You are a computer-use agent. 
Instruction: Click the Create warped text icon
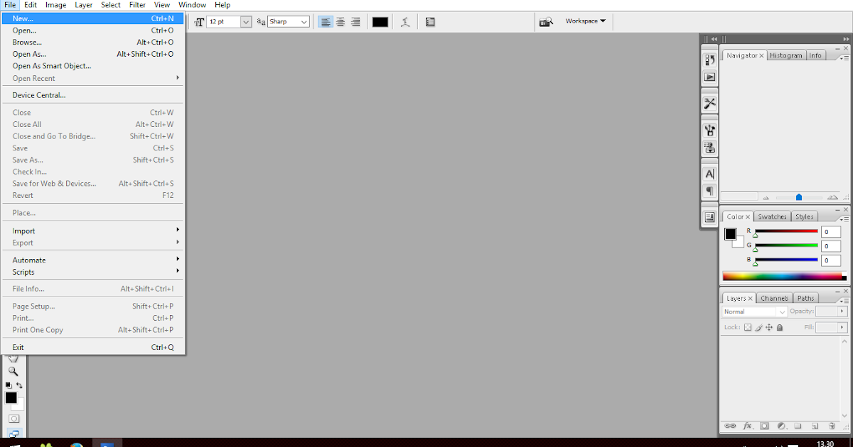pyautogui.click(x=405, y=22)
